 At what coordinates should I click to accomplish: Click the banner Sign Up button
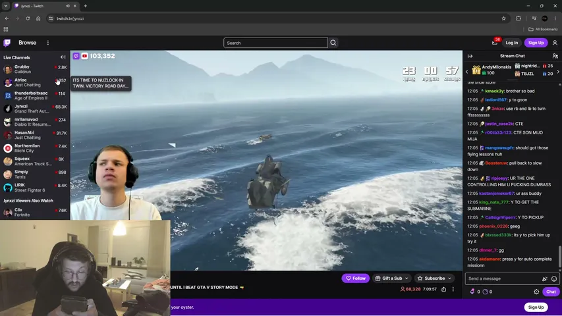[536, 307]
